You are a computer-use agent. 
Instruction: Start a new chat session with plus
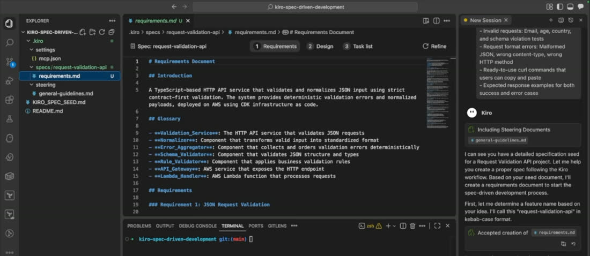pyautogui.click(x=551, y=20)
